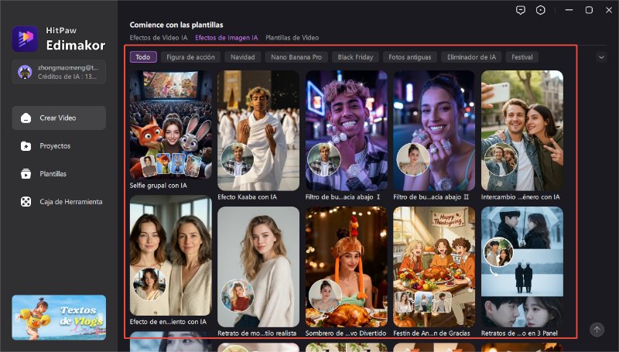Viewport: 619px width, 352px height.
Task: Click the Selfie grupal con IA caption
Action: click(159, 186)
